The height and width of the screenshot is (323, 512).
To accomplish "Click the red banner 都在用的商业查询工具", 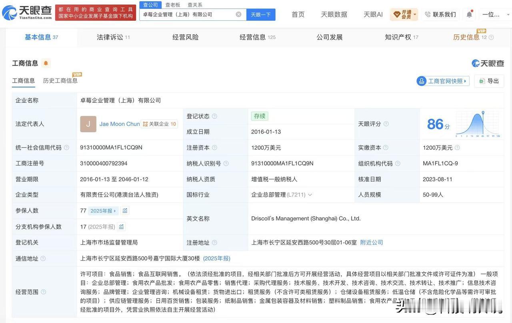I will 96,13.
